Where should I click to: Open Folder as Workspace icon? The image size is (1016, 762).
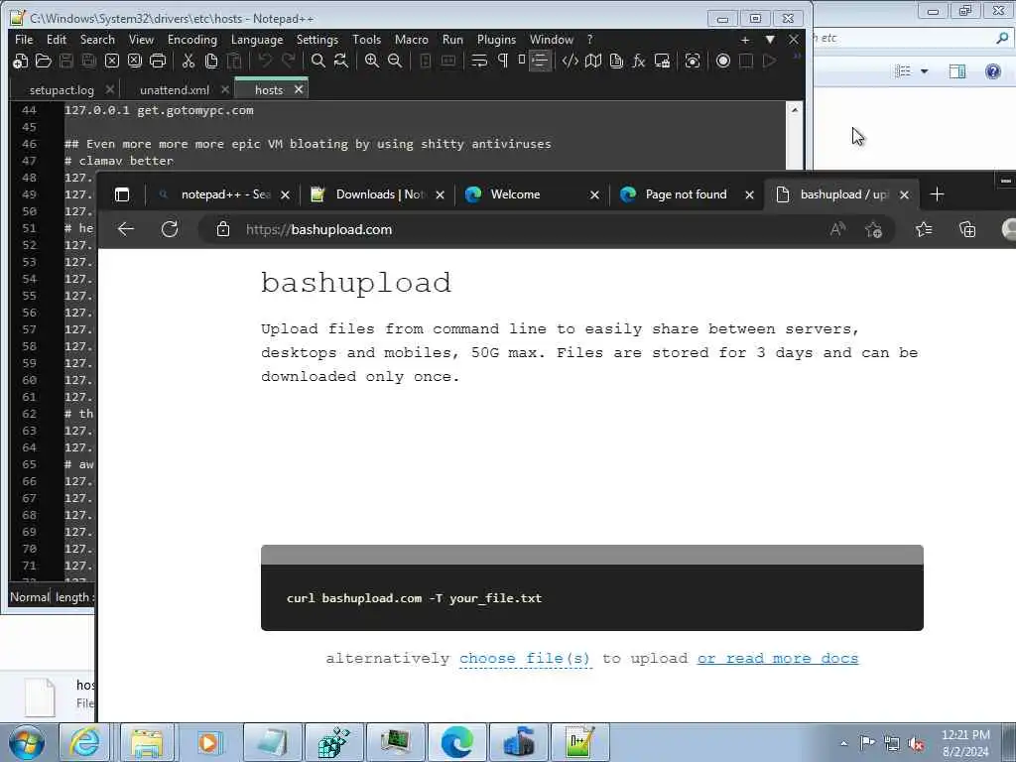662,61
